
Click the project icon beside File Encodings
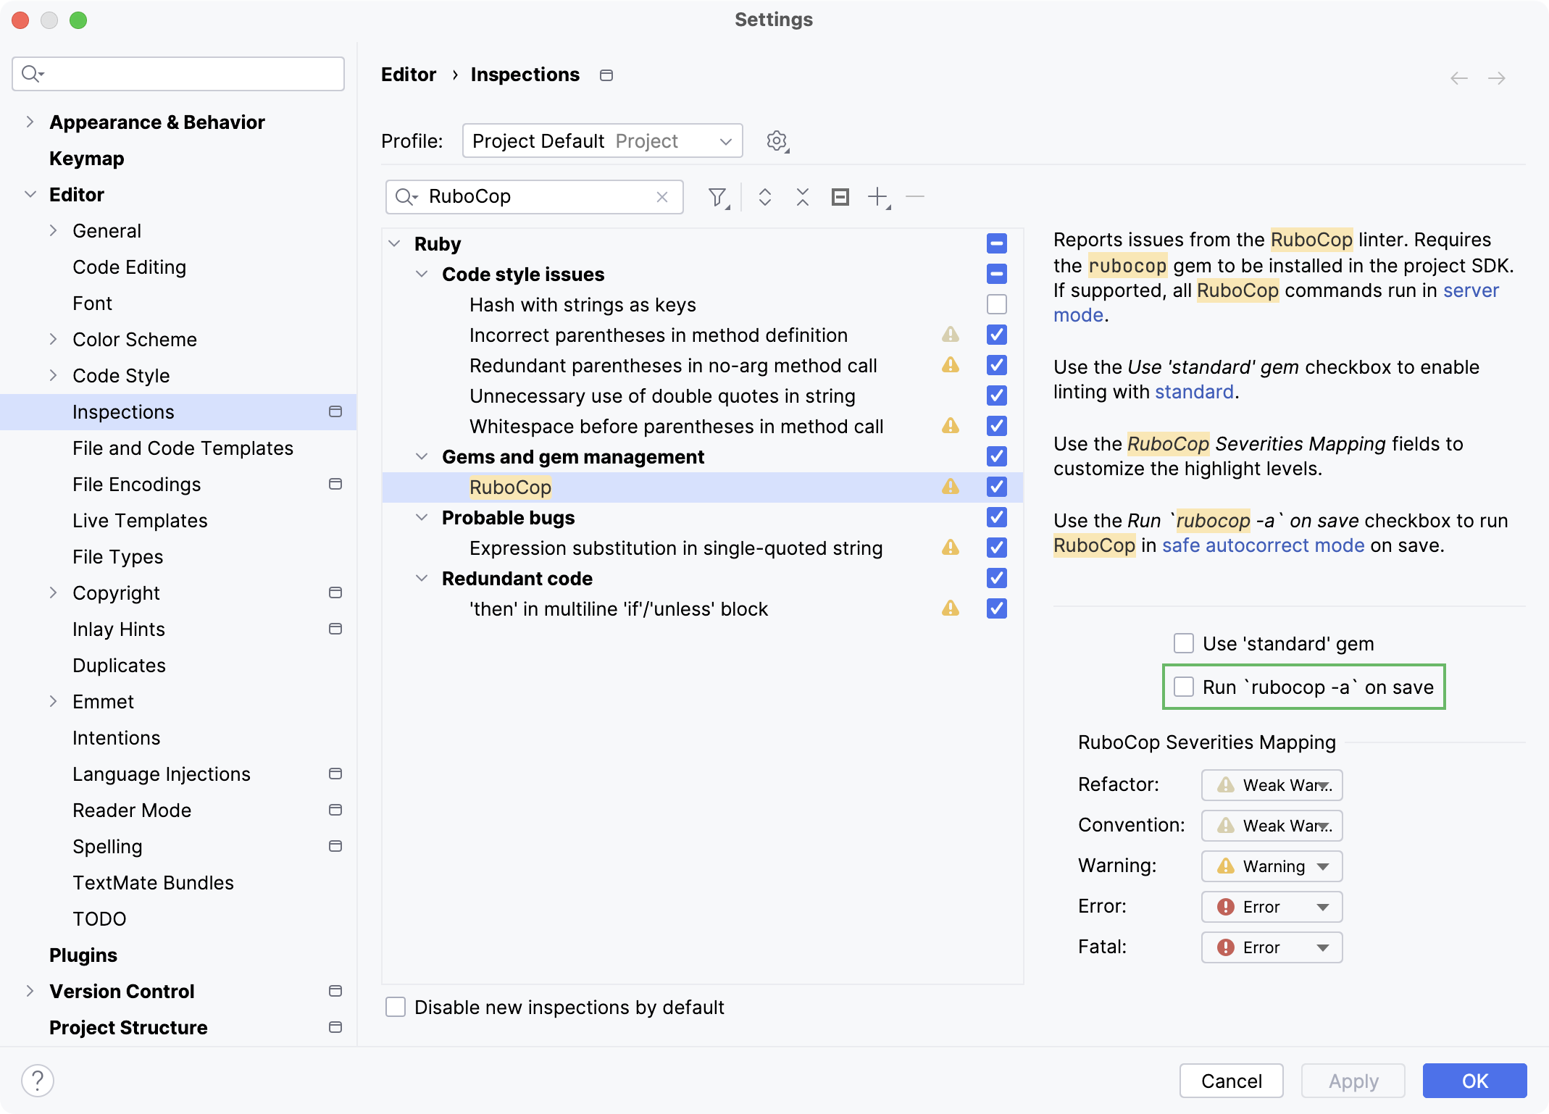click(335, 484)
